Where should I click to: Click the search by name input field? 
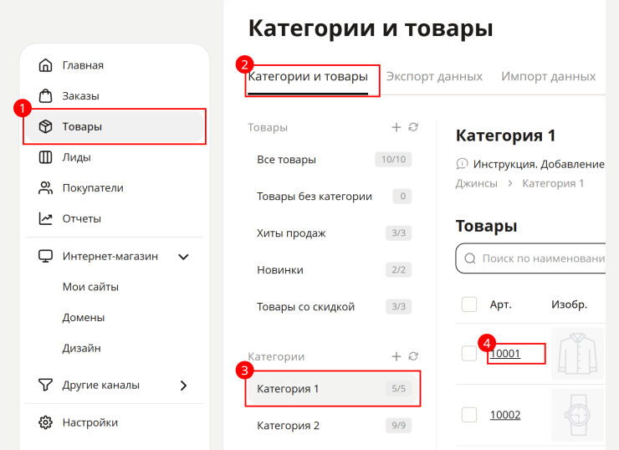(530, 258)
